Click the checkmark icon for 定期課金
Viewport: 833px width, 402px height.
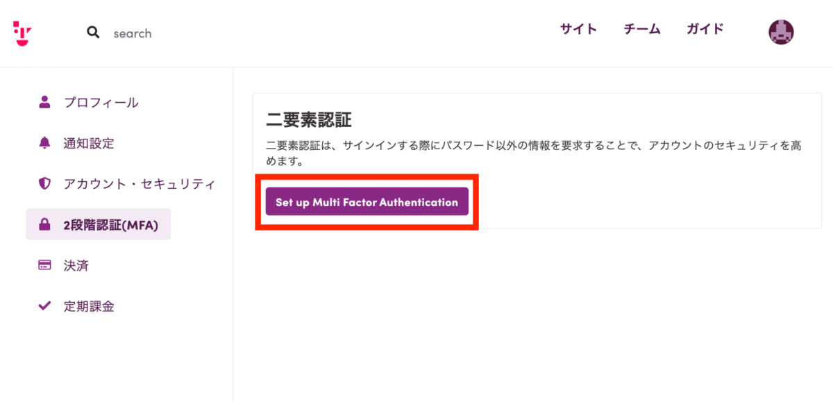point(44,305)
